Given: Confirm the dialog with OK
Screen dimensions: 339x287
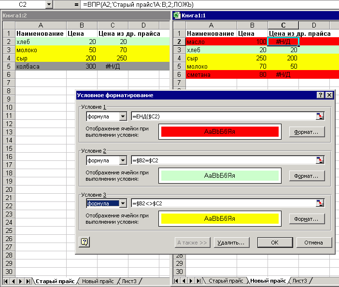Looking at the screenshot, I should coord(275,242).
